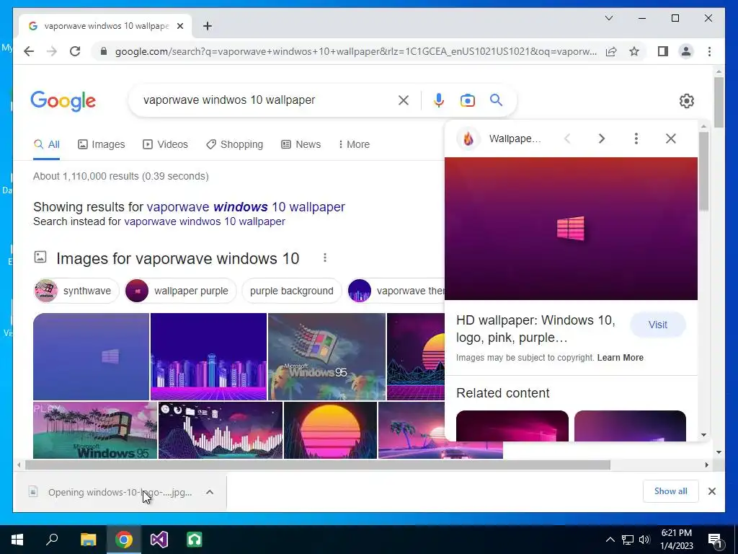Screen dimensions: 738x554
Task: Switch to the Images tab
Action: pyautogui.click(x=101, y=144)
